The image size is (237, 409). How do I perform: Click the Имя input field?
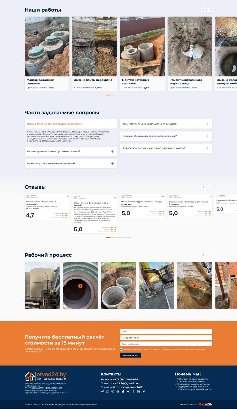pos(166,331)
